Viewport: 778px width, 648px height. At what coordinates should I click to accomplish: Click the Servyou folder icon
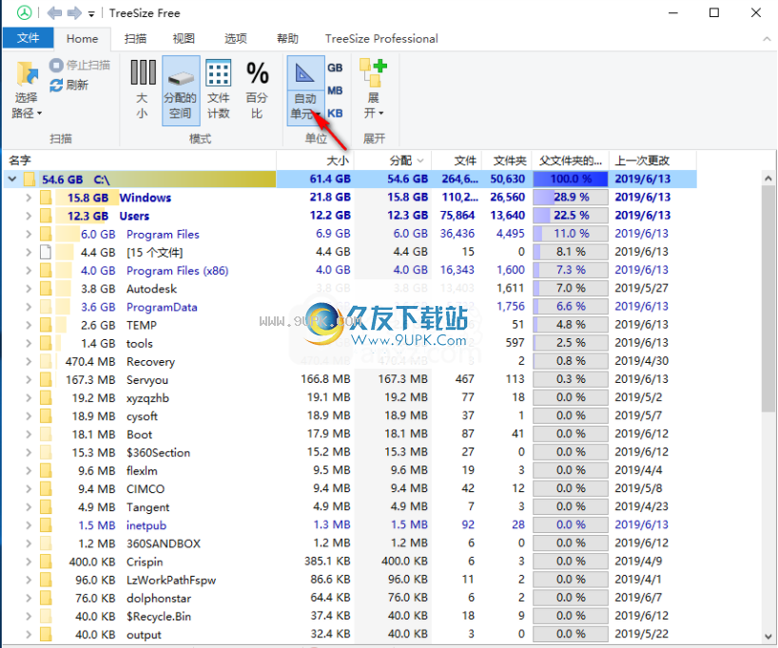(x=46, y=380)
